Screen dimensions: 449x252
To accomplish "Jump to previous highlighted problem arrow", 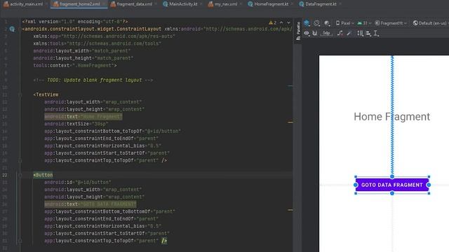I will click(281, 22).
